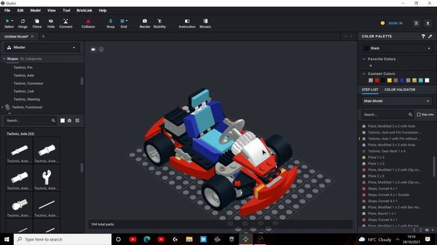Pick the dark blue content color swatch
This screenshot has height=245, width=437.
(402, 80)
